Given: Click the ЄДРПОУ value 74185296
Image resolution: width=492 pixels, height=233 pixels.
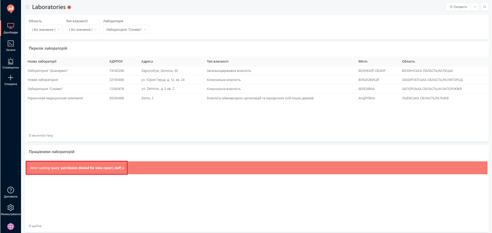Looking at the screenshot, I should pos(117,71).
